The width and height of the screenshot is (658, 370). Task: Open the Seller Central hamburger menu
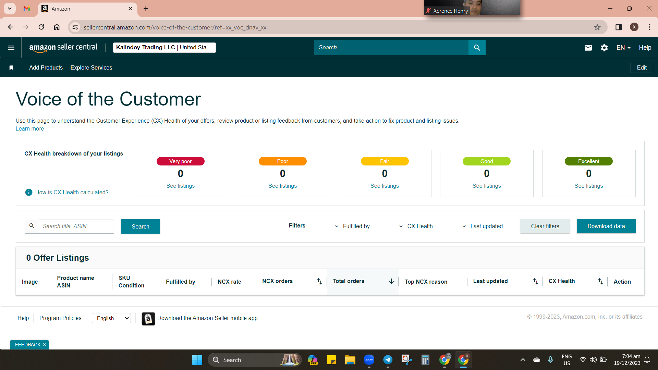tap(11, 48)
